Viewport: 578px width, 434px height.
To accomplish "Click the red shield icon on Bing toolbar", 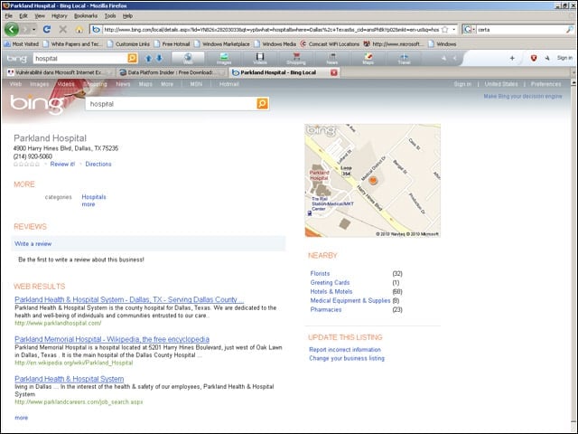I will click(534, 58).
